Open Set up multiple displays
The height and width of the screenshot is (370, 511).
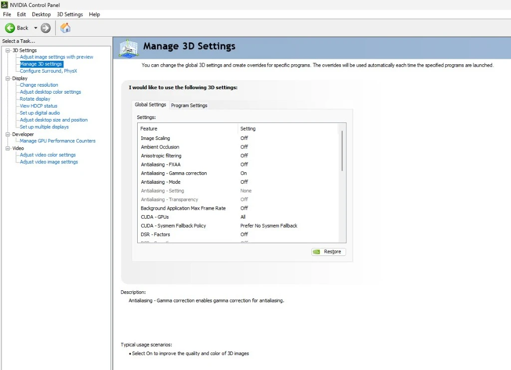(x=44, y=127)
